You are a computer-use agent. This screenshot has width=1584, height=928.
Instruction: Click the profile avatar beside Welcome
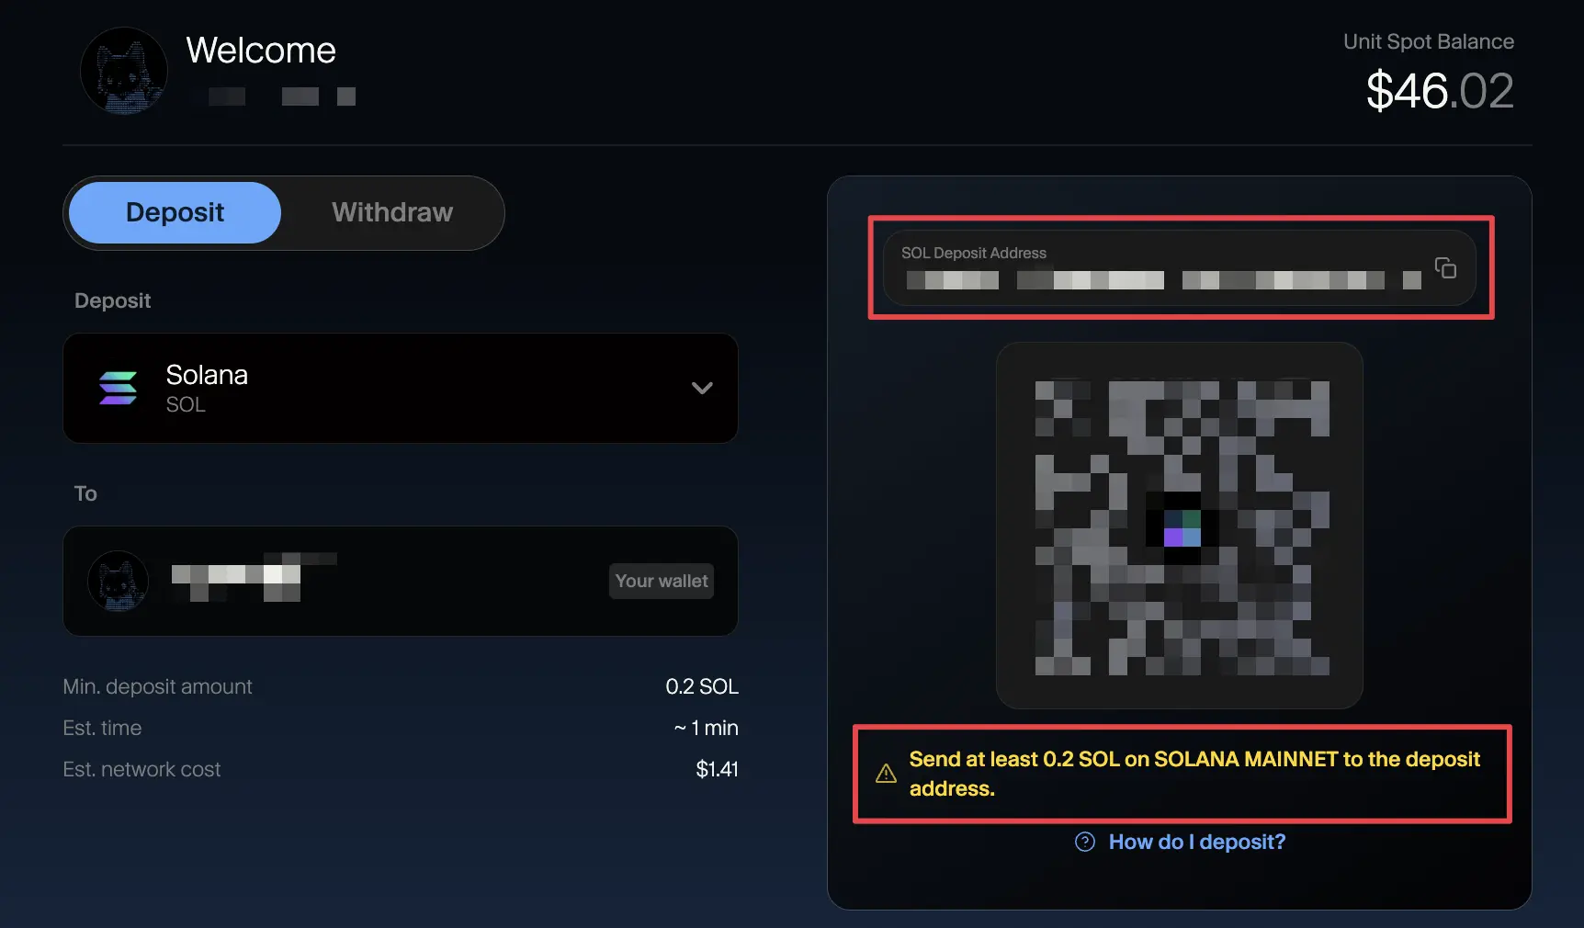click(123, 71)
